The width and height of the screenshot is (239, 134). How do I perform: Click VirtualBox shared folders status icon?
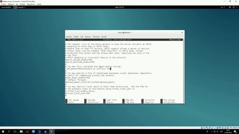[215, 128]
